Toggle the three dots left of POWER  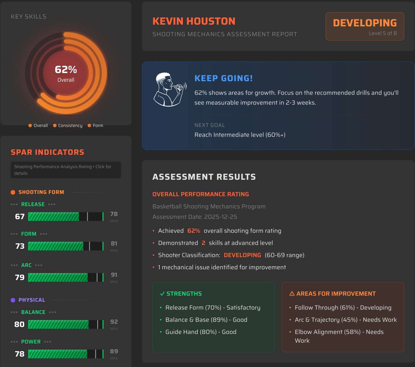tap(14, 342)
